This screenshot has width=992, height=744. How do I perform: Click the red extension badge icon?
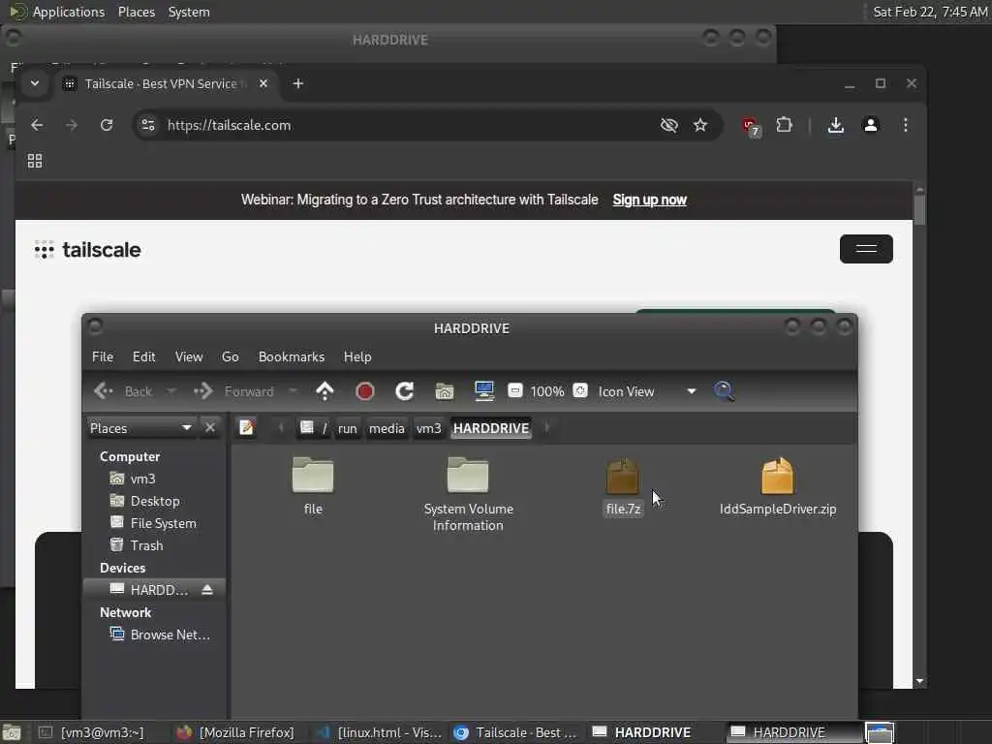tap(751, 127)
